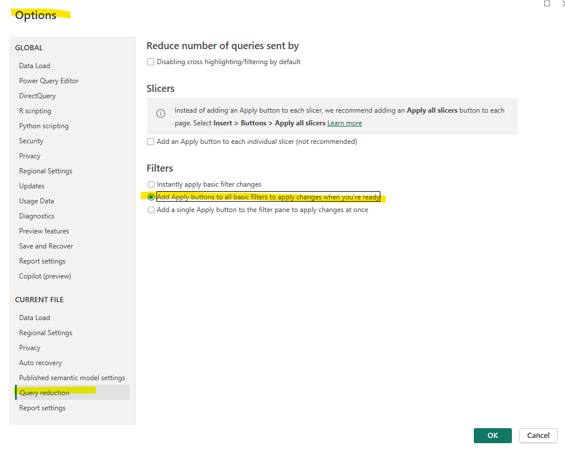565x453 pixels.
Task: Confirm with the OK button
Action: pos(493,435)
